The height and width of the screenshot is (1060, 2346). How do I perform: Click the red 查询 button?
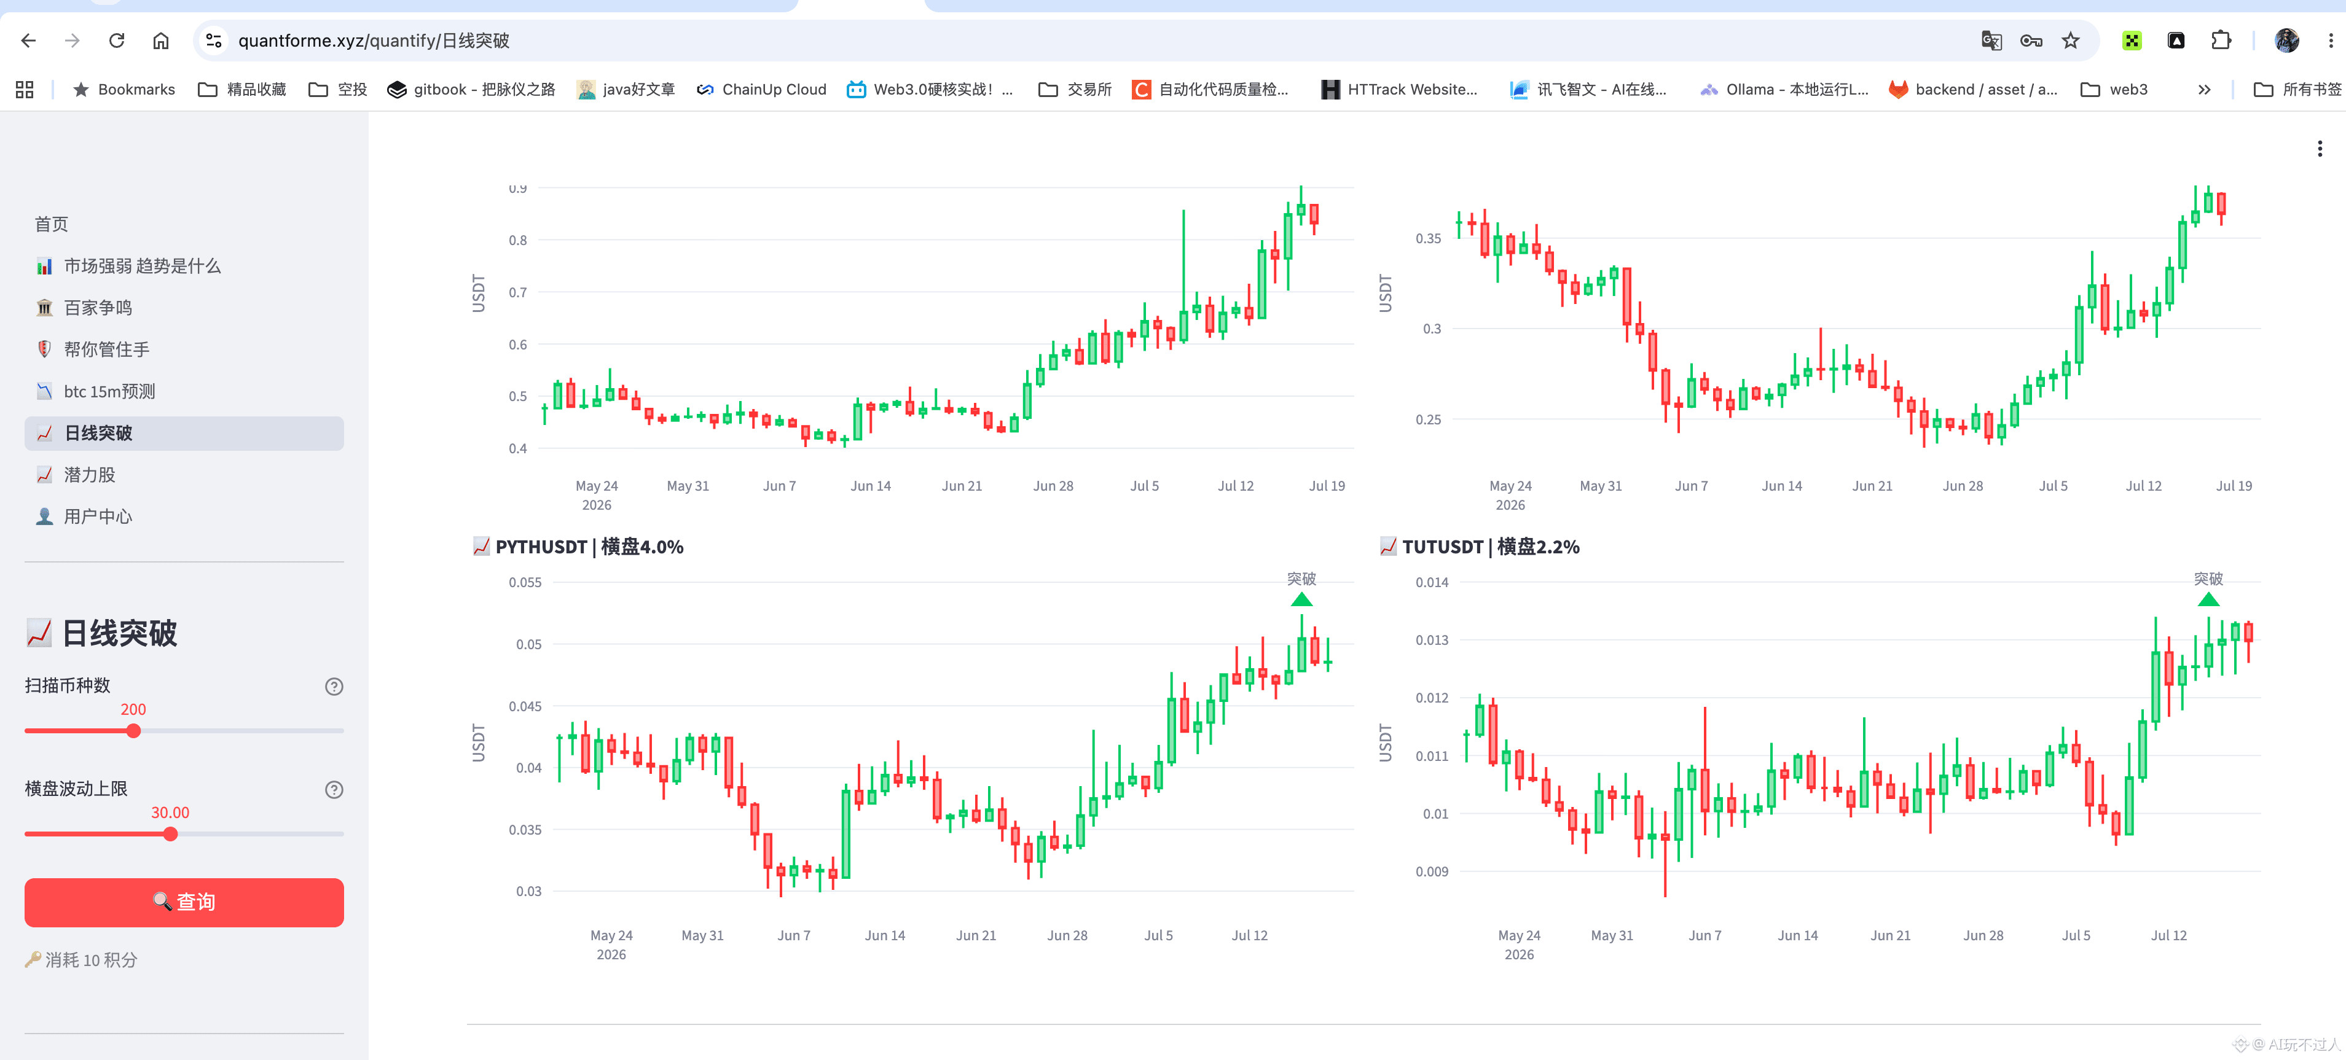184,902
